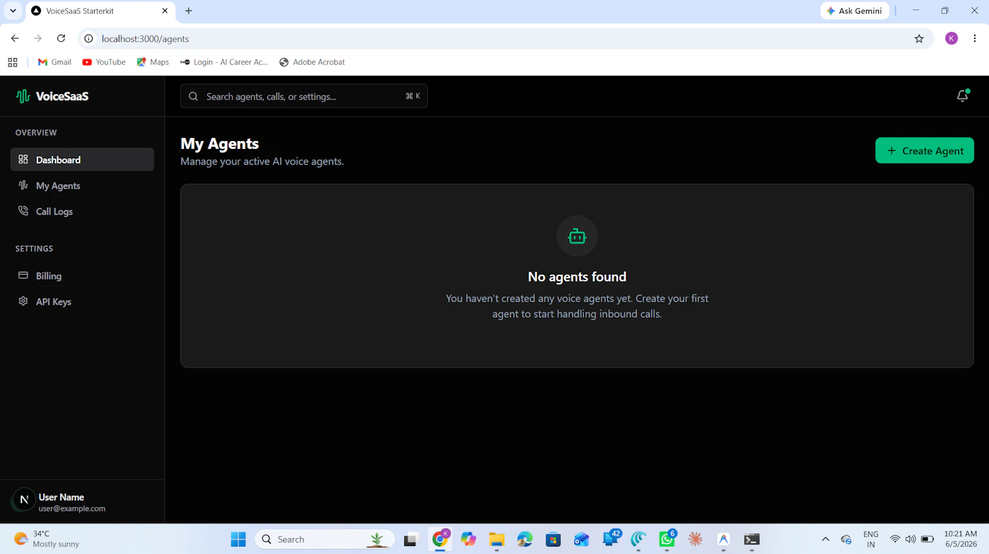Bookmark this page with the star icon
The height and width of the screenshot is (554, 989).
pos(919,38)
